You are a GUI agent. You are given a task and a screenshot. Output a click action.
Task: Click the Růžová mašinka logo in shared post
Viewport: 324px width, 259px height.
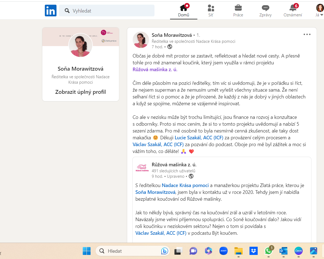point(142,168)
